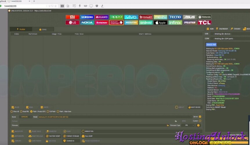Screen dimensions: 250x145
Task: Select the Nokia brand logo
Action: point(87,23)
